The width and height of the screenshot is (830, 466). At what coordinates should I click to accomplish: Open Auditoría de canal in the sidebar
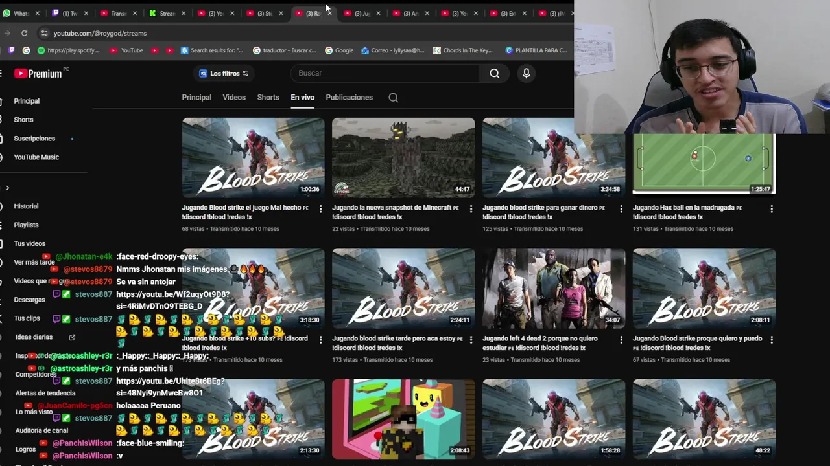coord(41,431)
